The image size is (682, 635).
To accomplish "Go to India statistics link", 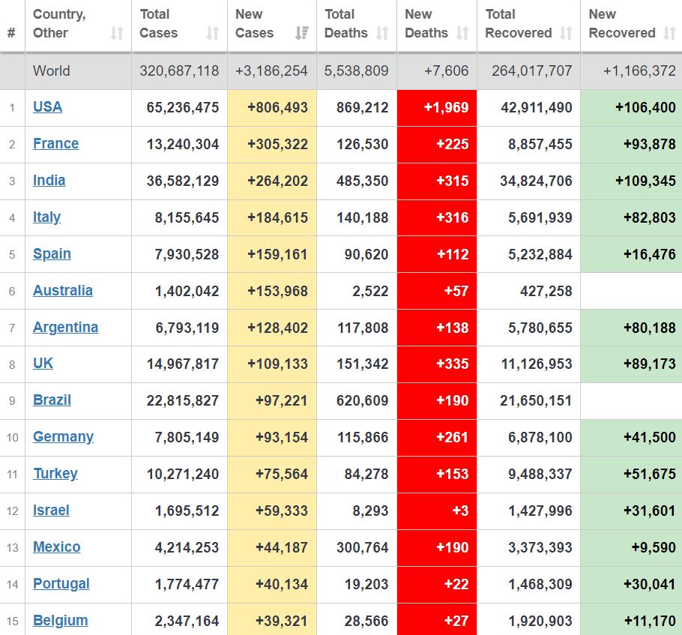I will click(x=49, y=181).
